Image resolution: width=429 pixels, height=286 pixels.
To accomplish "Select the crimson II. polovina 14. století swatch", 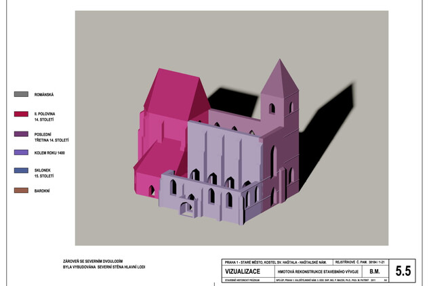I will 21,114.
